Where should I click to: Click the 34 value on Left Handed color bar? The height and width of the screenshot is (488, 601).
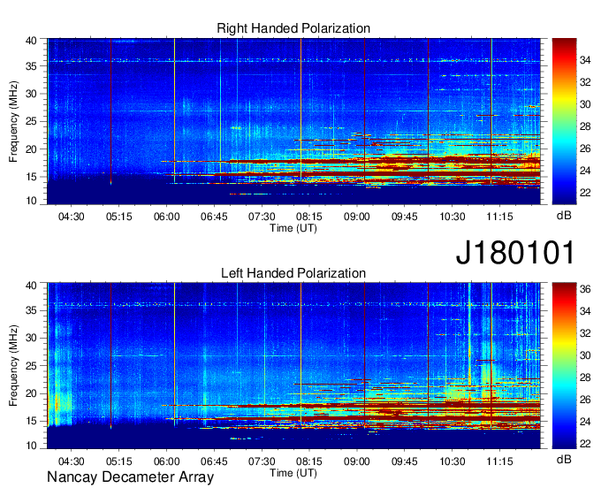[x=585, y=311]
